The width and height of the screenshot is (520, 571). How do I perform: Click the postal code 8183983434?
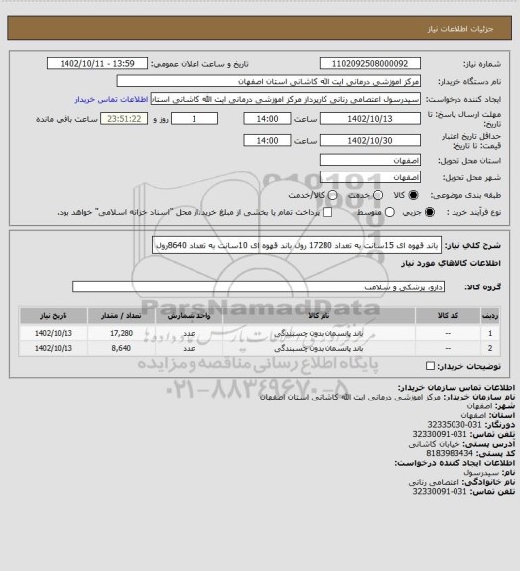click(450, 453)
